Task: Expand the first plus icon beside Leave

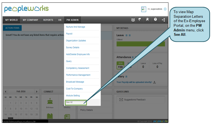Action: coord(126,35)
